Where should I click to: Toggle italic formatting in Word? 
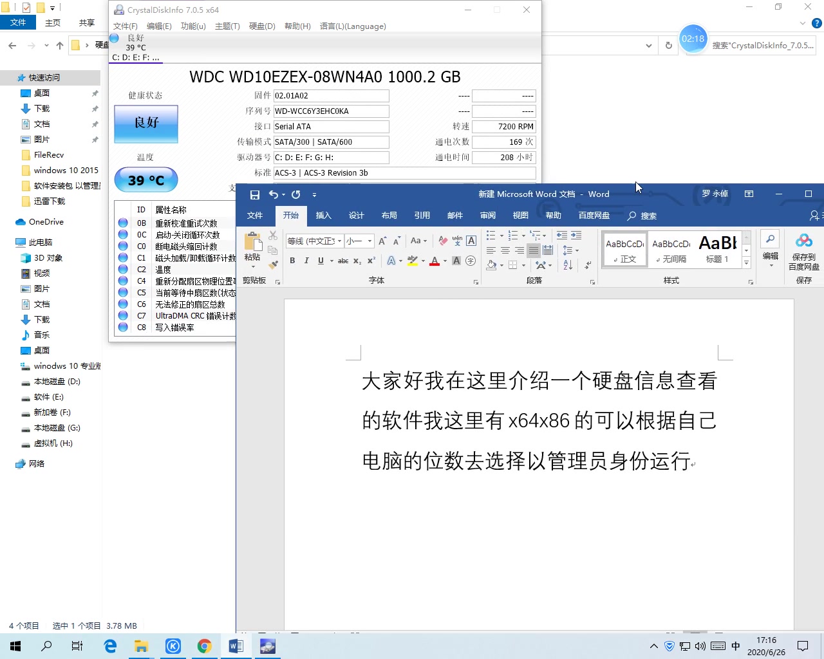pyautogui.click(x=306, y=261)
